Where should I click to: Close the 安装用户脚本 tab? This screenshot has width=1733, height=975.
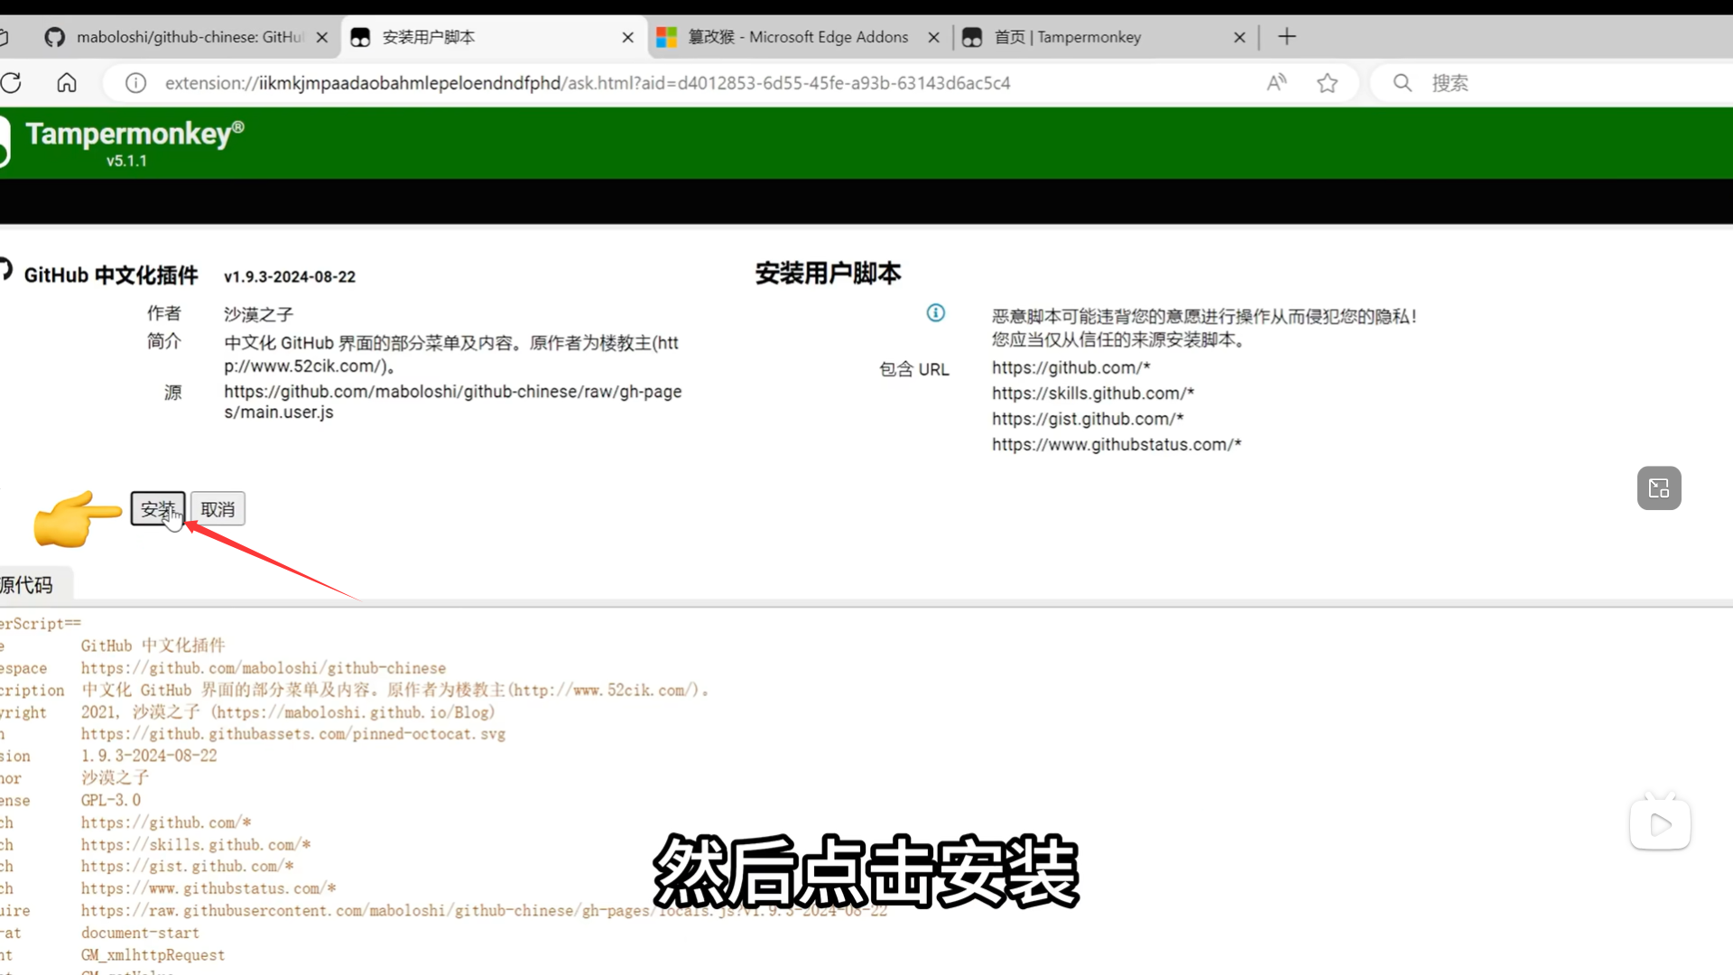[628, 37]
